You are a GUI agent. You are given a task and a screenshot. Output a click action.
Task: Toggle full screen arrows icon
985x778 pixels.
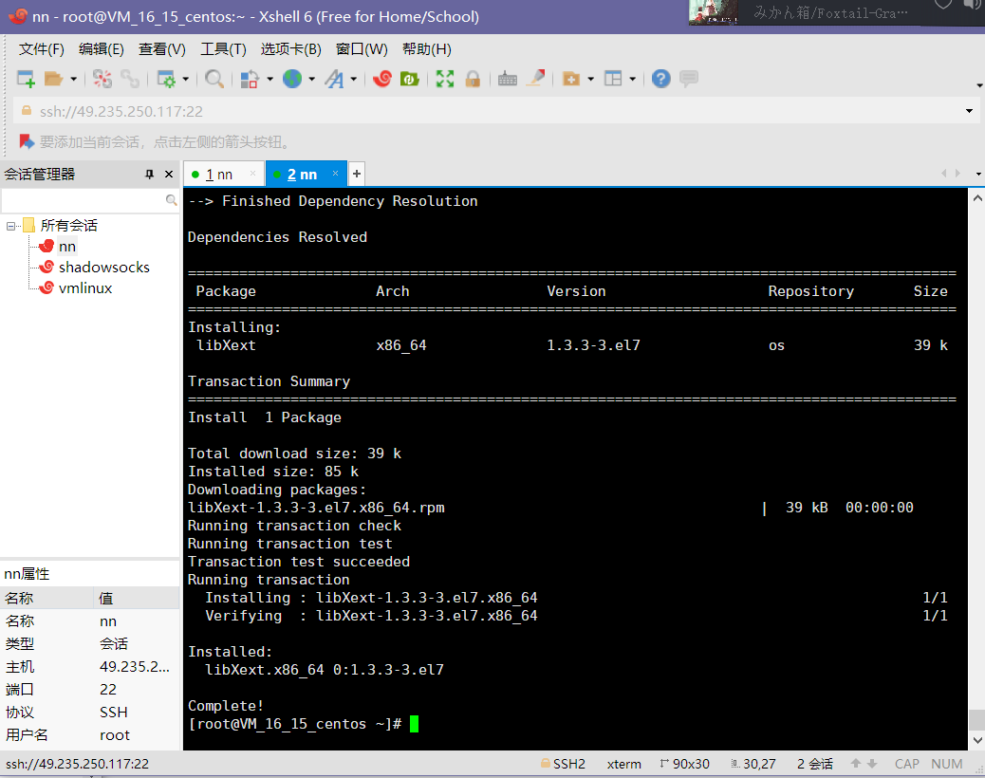point(445,79)
